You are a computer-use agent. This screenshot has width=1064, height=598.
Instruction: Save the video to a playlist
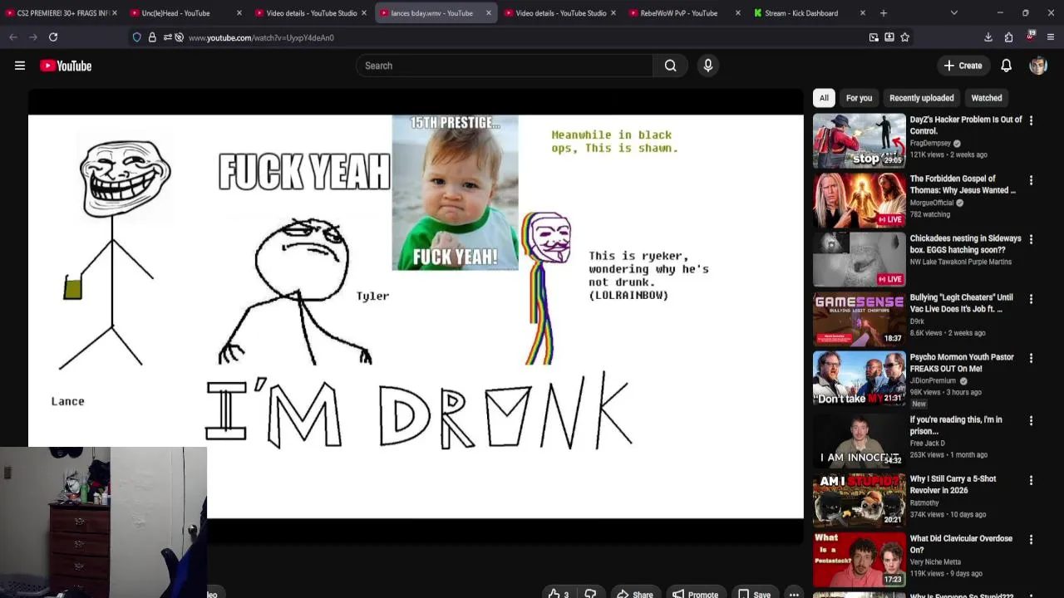[x=754, y=593]
